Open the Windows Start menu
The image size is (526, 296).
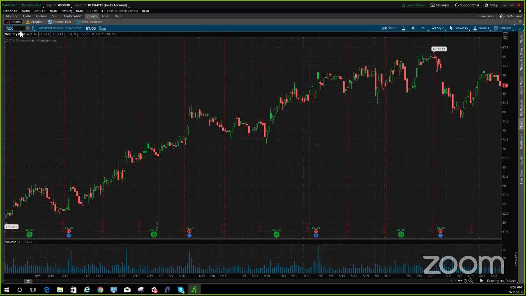point(6,290)
